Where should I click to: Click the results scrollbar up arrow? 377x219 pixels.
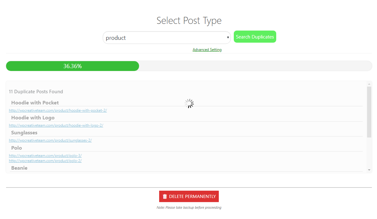(369, 84)
